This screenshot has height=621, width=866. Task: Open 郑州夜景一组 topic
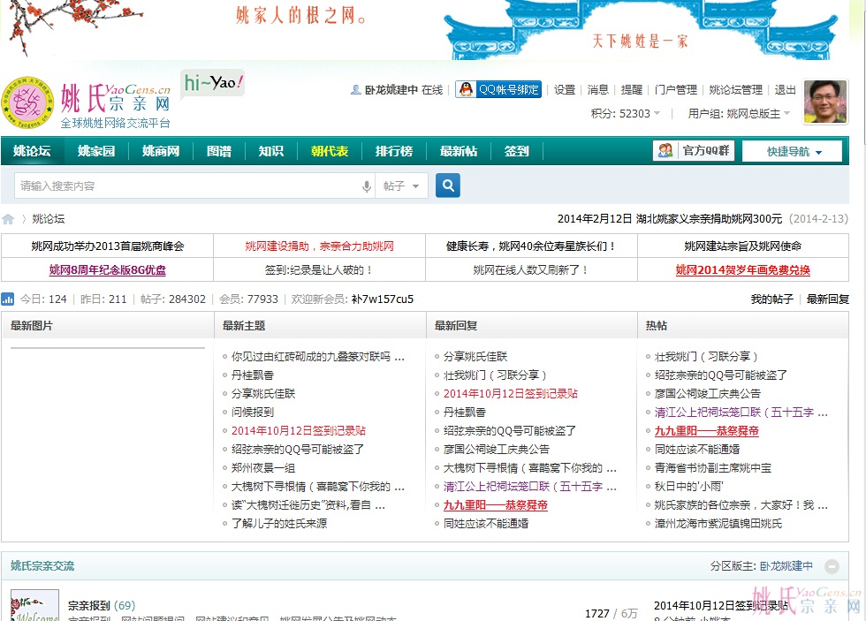coord(263,468)
